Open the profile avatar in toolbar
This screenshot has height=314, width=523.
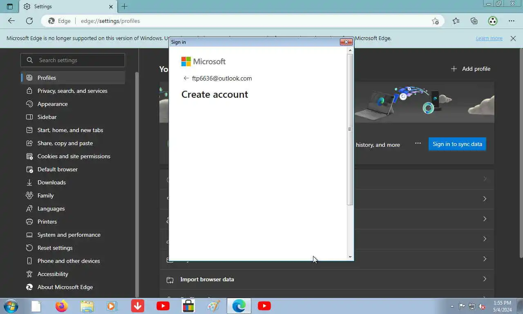point(493,21)
